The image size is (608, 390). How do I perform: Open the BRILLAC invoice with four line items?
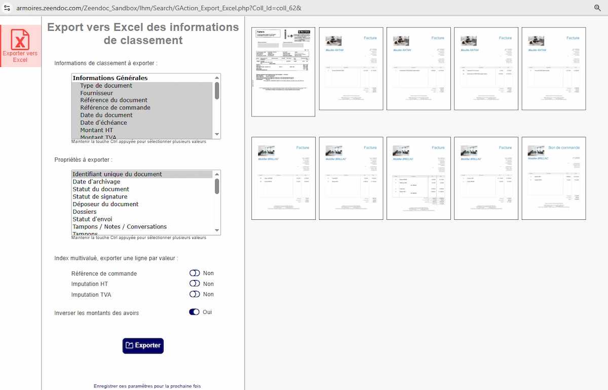point(419,178)
